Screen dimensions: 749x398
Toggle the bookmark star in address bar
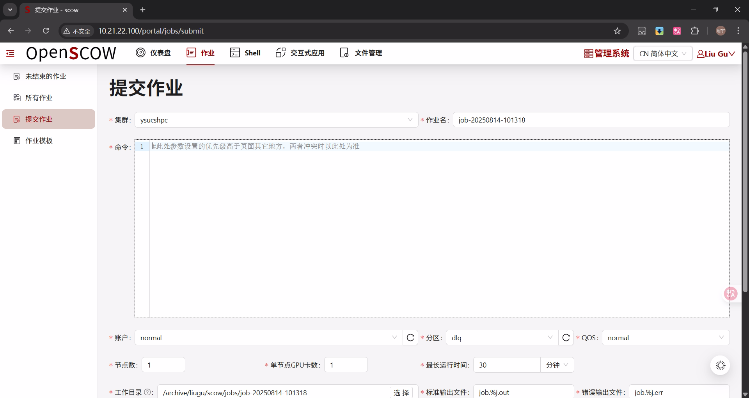618,30
